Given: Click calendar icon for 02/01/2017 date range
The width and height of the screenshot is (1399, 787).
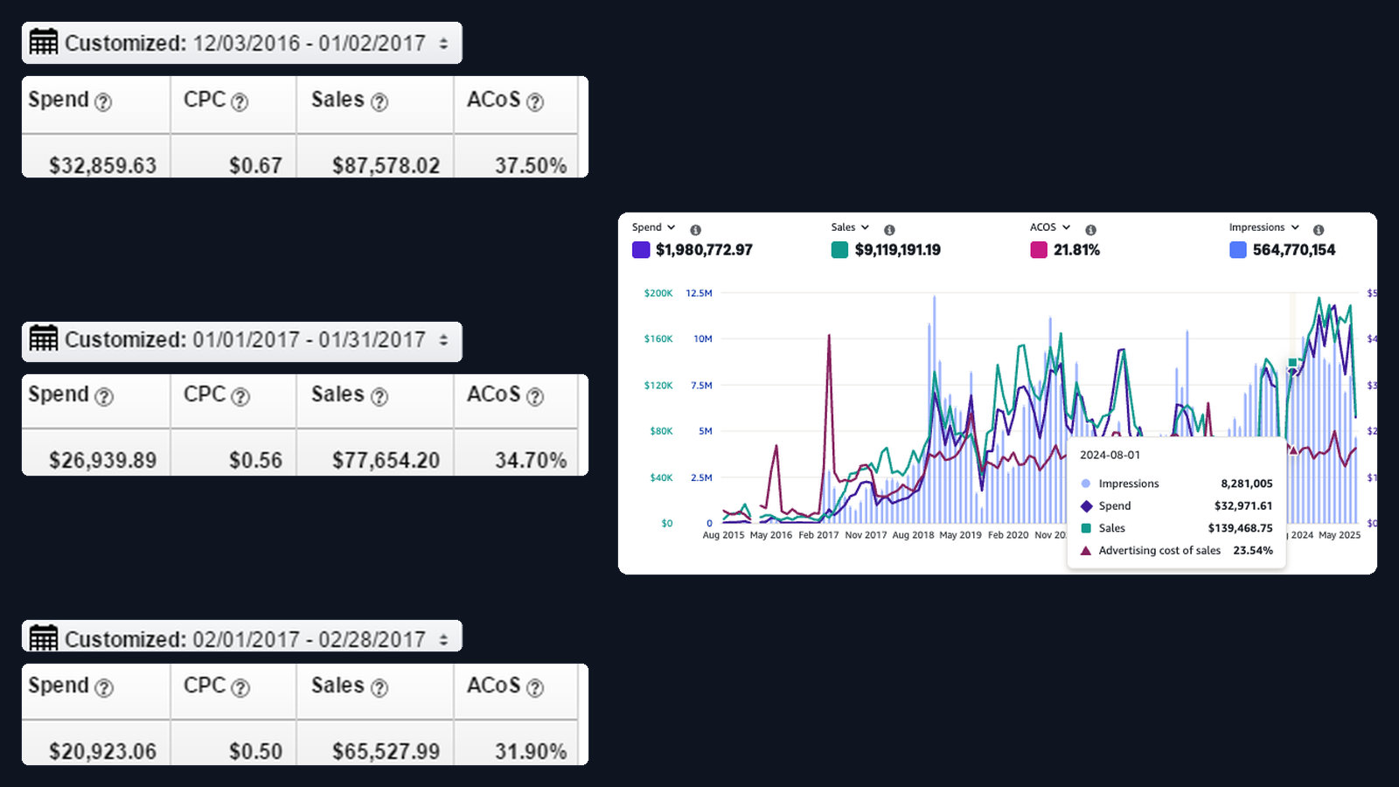Looking at the screenshot, I should [44, 637].
